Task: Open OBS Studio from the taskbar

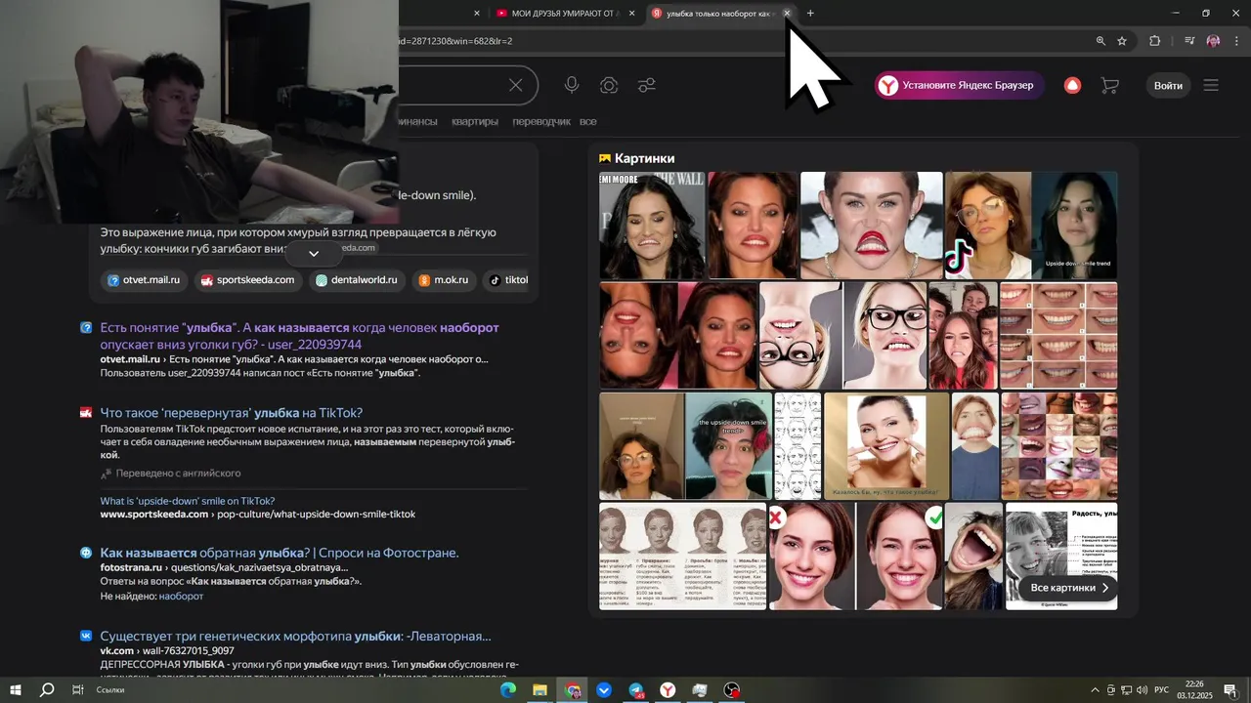Action: coord(732,689)
